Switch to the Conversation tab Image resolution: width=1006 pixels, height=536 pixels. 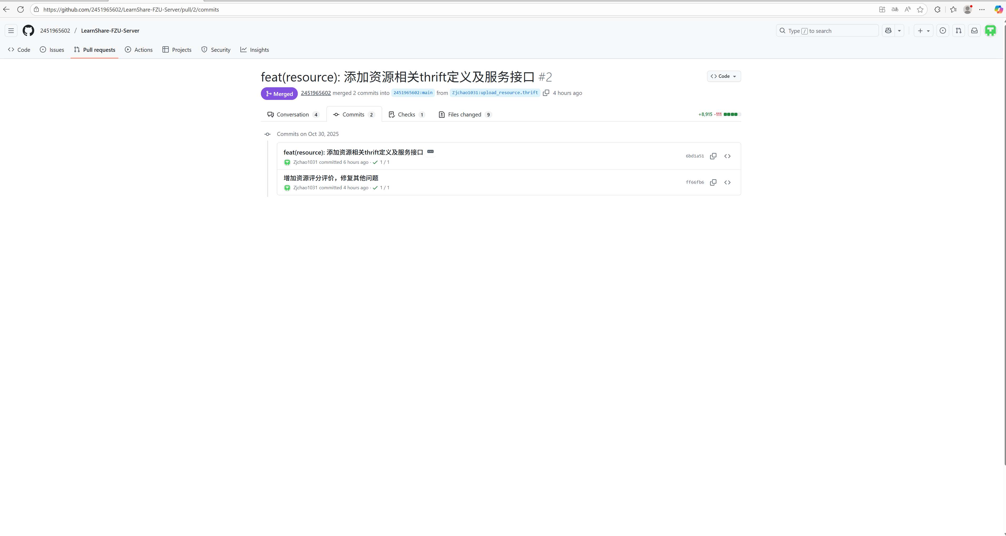293,114
